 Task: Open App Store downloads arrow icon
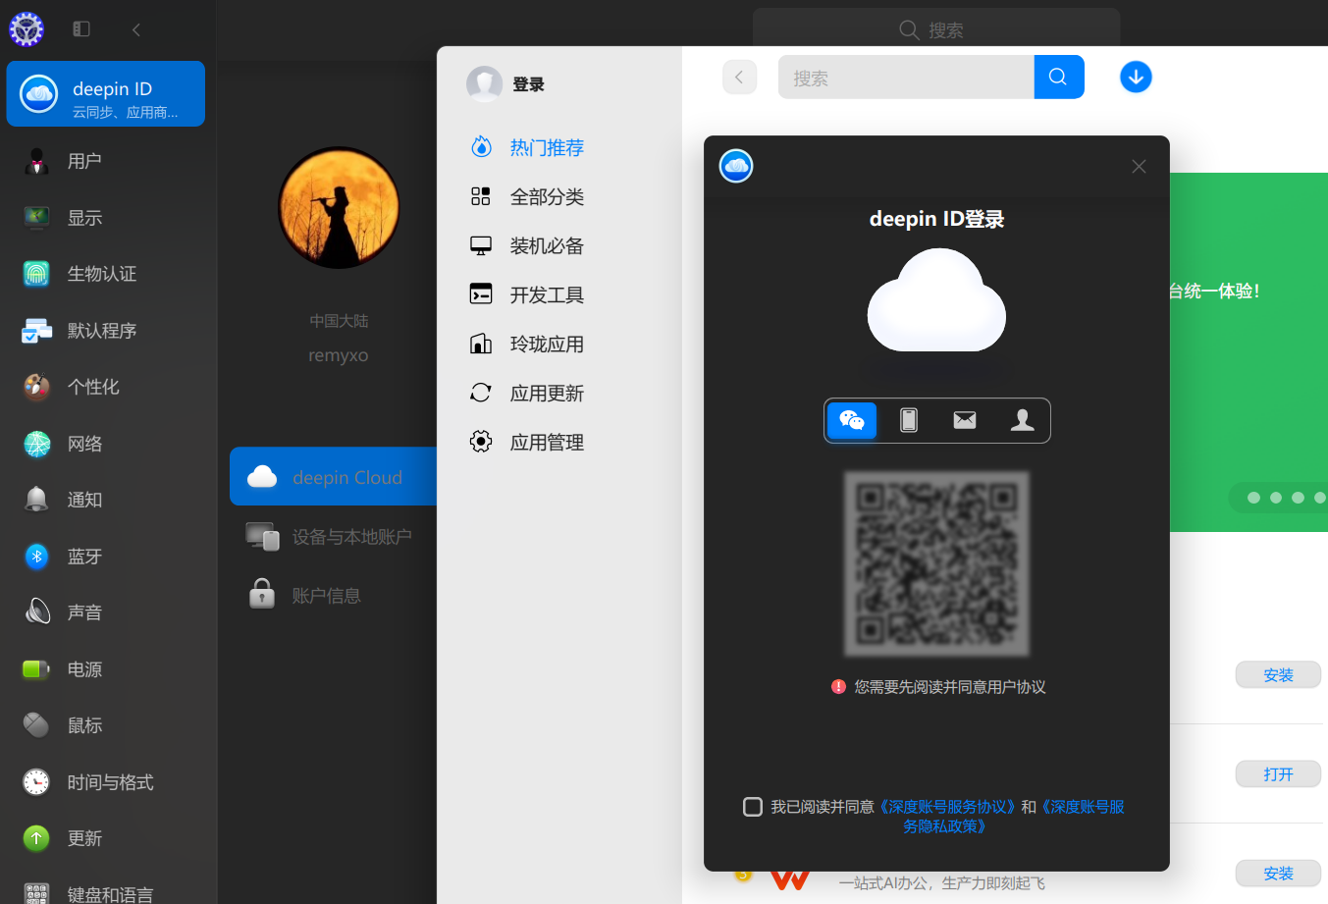click(1136, 77)
